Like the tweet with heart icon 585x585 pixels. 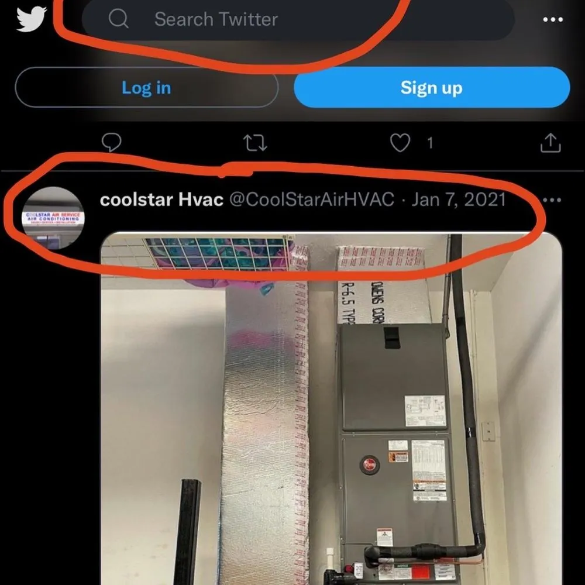pyautogui.click(x=400, y=143)
